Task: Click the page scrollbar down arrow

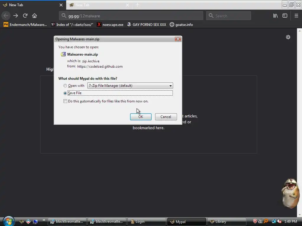Action: 300,215
